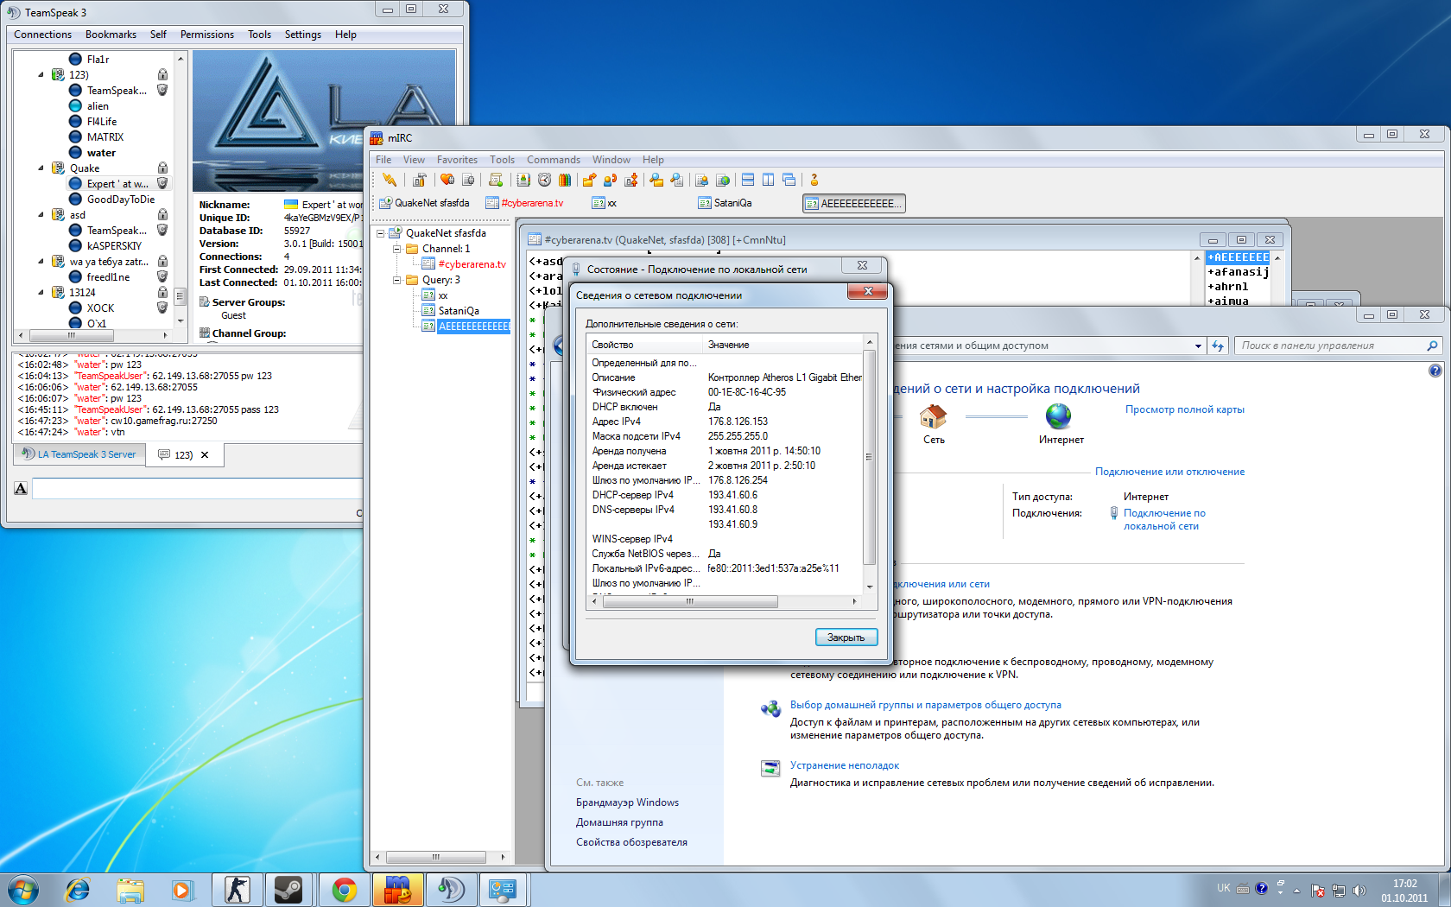Click the Cascade windows icon in mIRC
The image size is (1451, 907).
pyautogui.click(x=789, y=180)
